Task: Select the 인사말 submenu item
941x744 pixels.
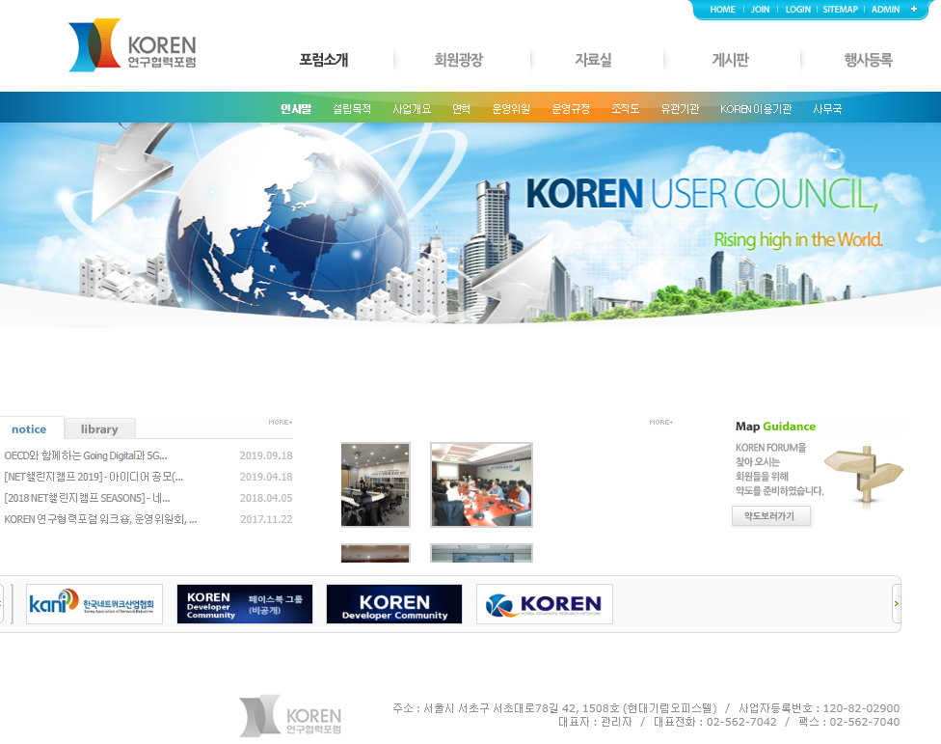Action: [296, 109]
